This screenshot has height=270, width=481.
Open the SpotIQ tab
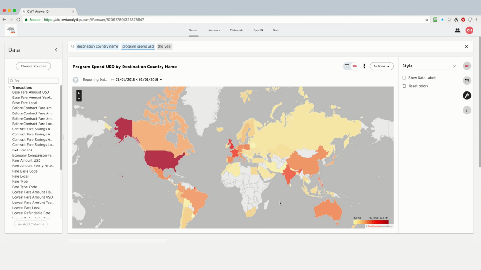point(258,30)
